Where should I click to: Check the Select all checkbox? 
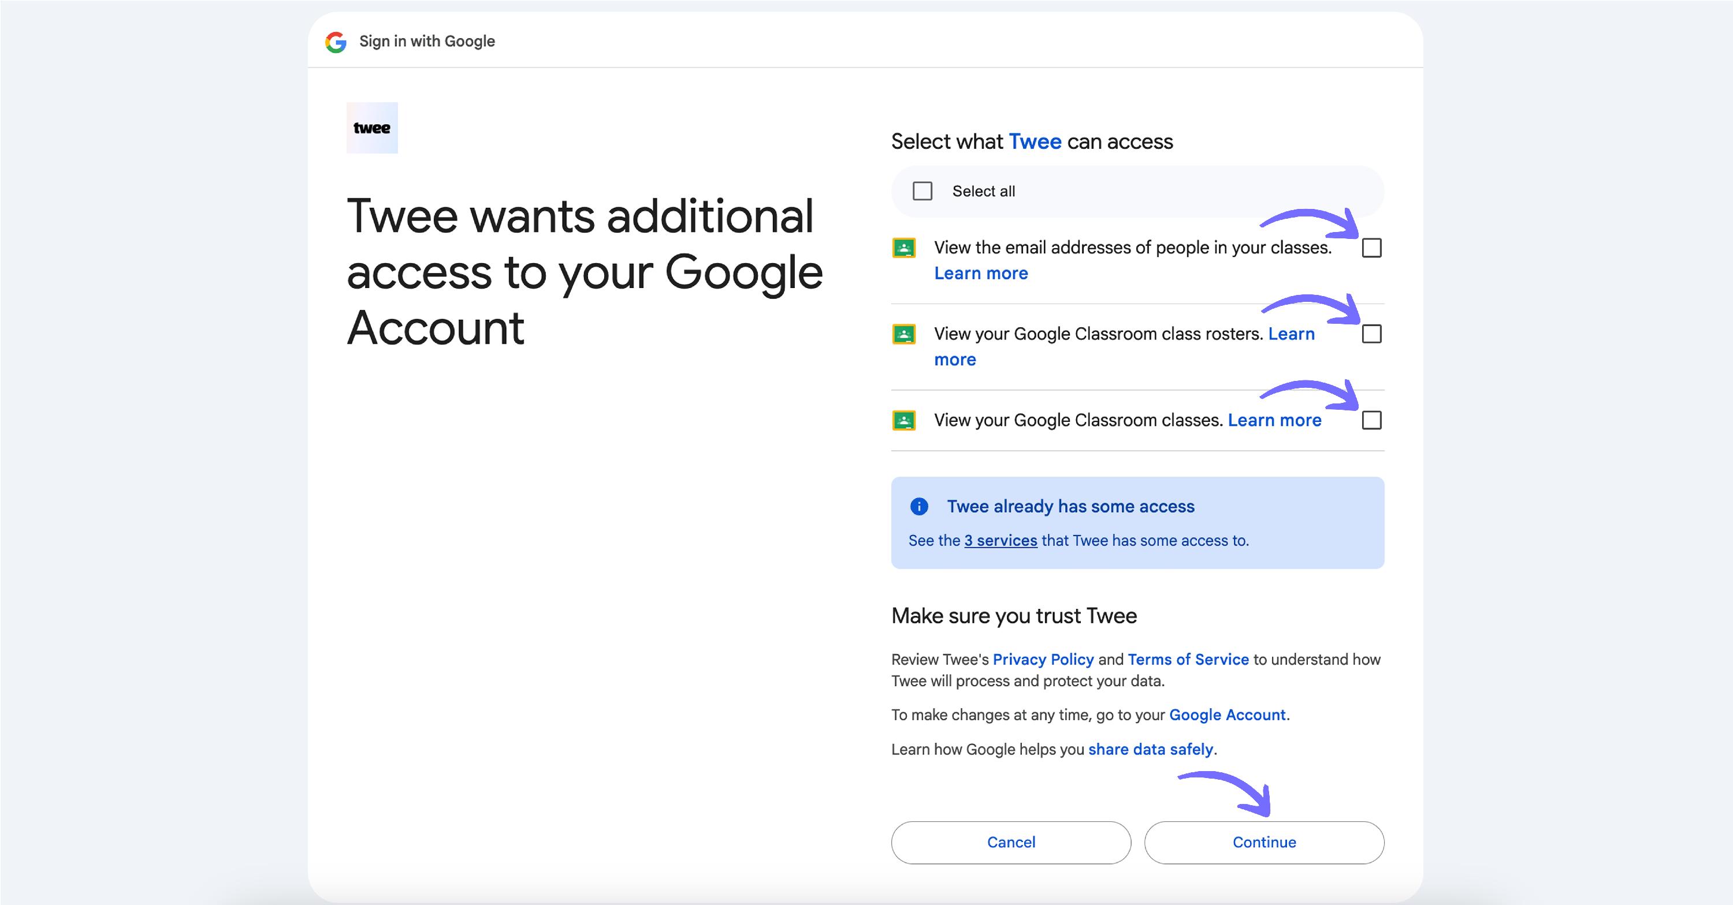coord(923,191)
